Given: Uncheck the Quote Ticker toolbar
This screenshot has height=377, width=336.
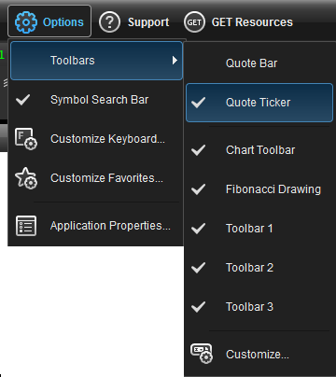Looking at the screenshot, I should click(259, 103).
